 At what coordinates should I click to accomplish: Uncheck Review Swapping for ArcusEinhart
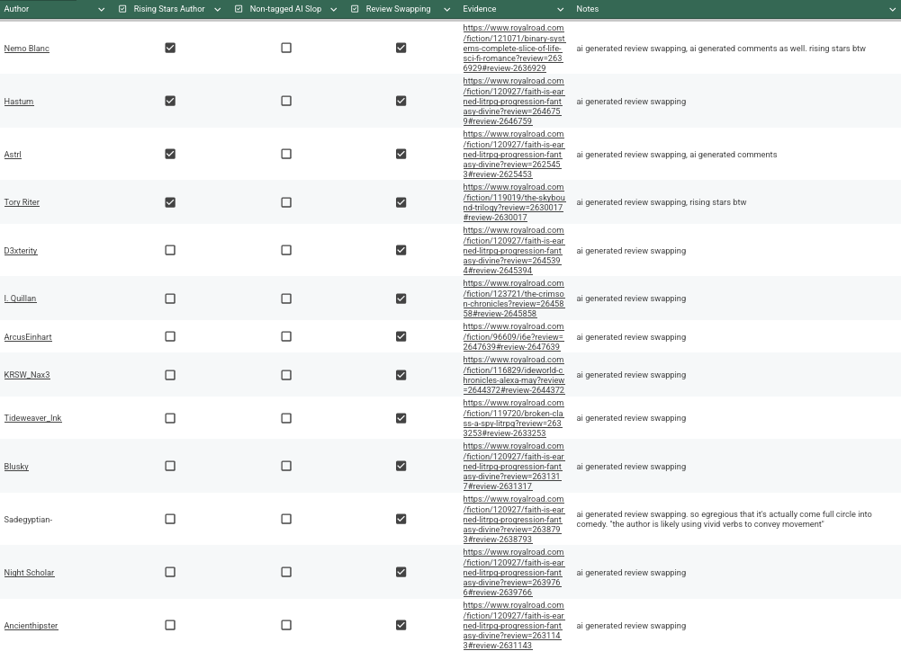pyautogui.click(x=401, y=336)
